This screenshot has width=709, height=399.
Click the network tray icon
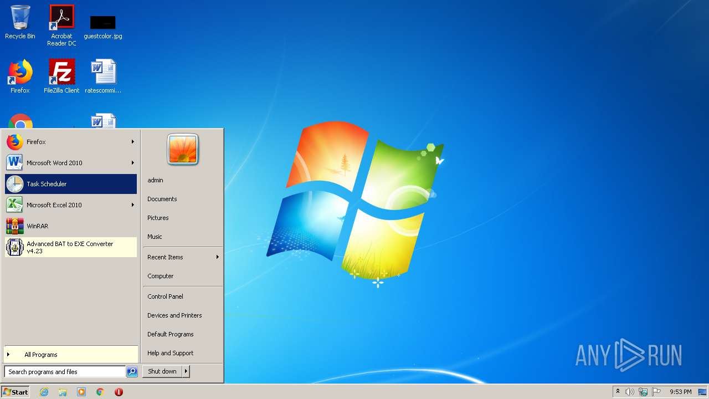(x=643, y=392)
